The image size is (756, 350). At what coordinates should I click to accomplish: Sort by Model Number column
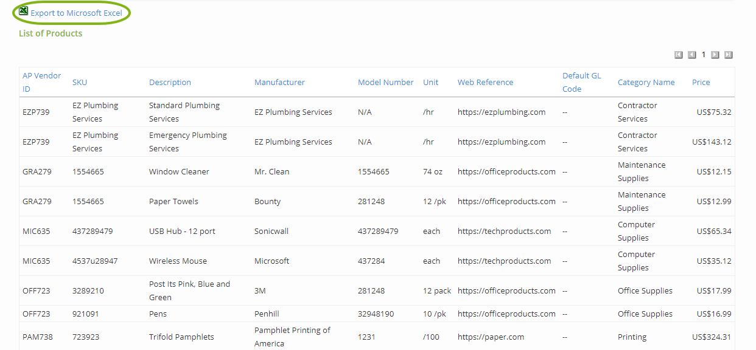click(x=385, y=82)
